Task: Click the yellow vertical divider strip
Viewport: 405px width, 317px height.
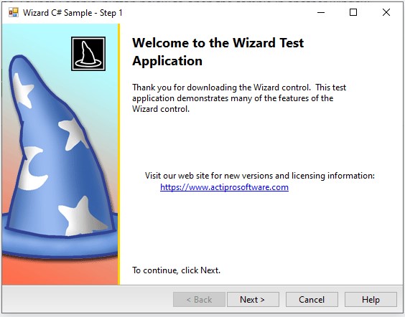Action: coord(118,154)
